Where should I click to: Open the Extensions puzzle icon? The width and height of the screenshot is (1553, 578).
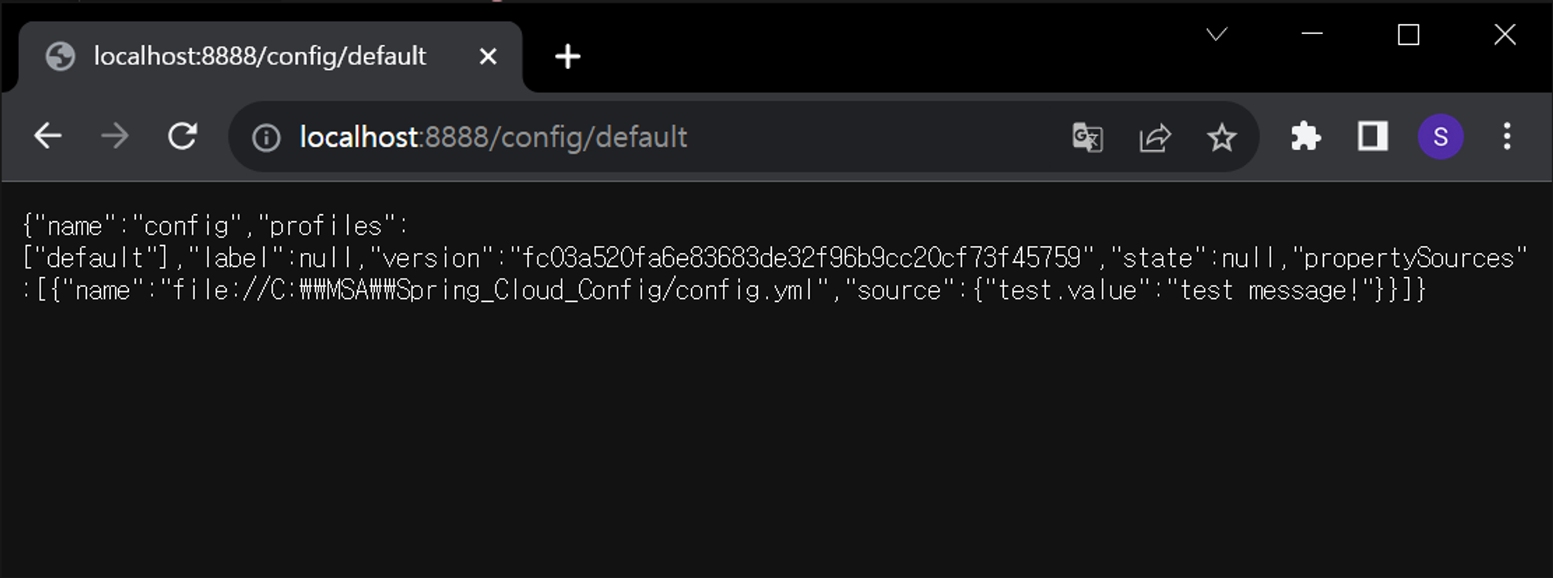(x=1305, y=137)
